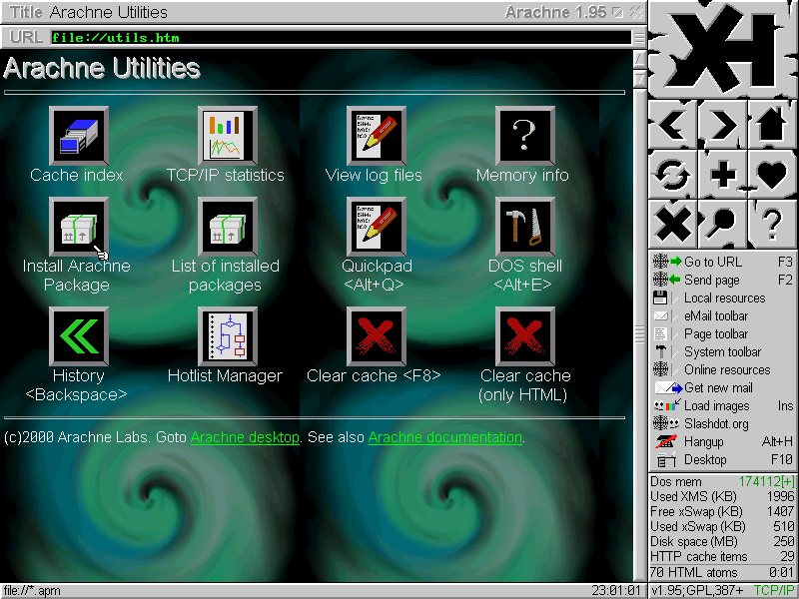Image resolution: width=799 pixels, height=599 pixels.
Task: Reload the page with the circular arrows button
Action: click(x=672, y=174)
